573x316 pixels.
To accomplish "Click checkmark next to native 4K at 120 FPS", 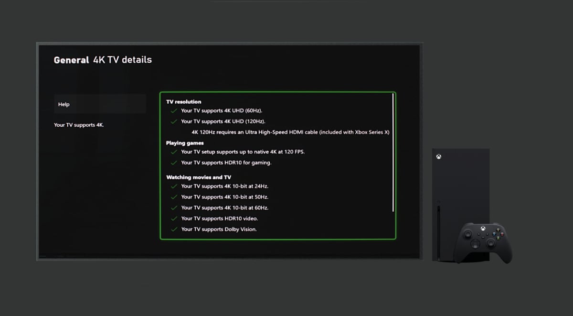I will tap(173, 152).
